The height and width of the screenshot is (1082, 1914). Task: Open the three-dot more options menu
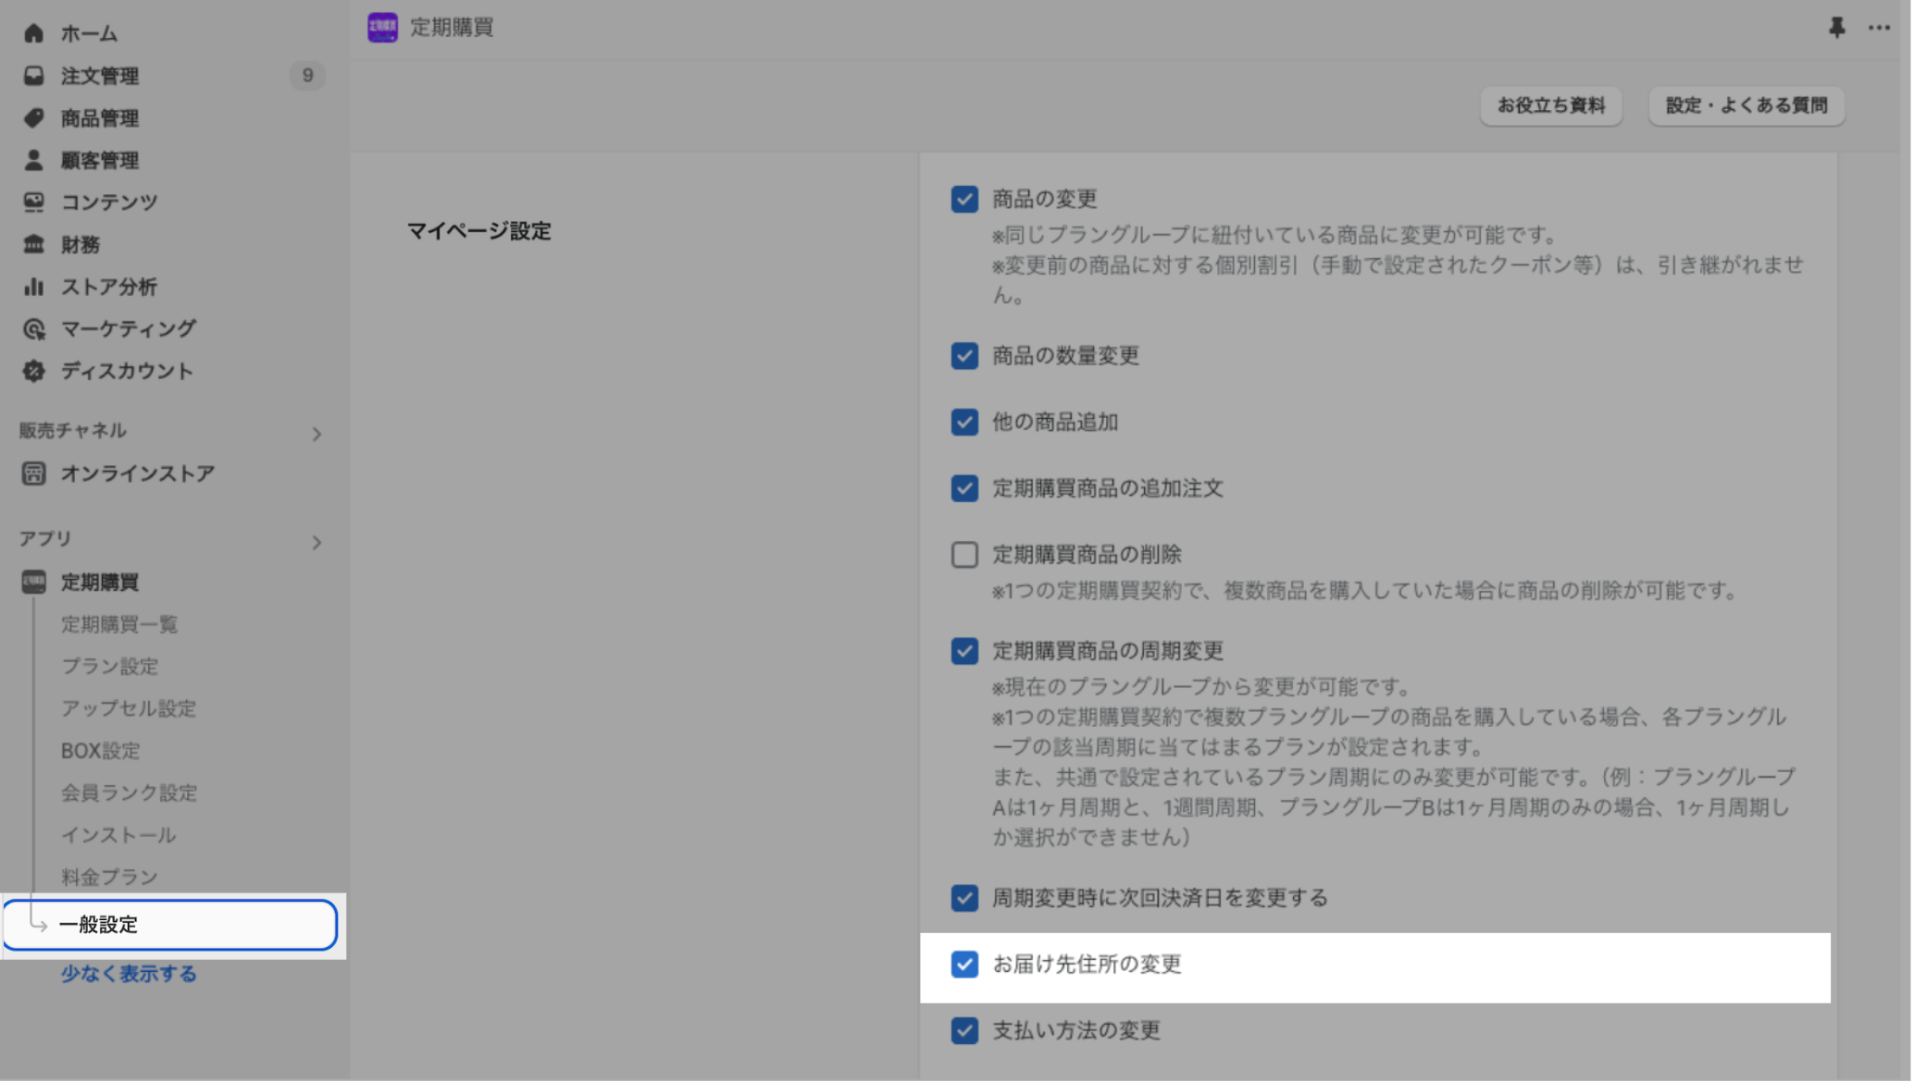pyautogui.click(x=1879, y=28)
